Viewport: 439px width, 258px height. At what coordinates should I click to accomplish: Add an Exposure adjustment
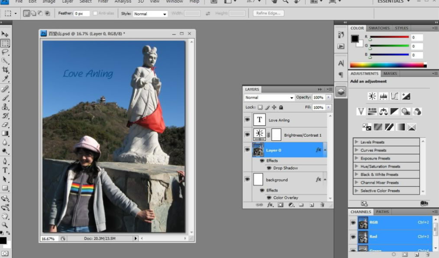[x=406, y=96]
